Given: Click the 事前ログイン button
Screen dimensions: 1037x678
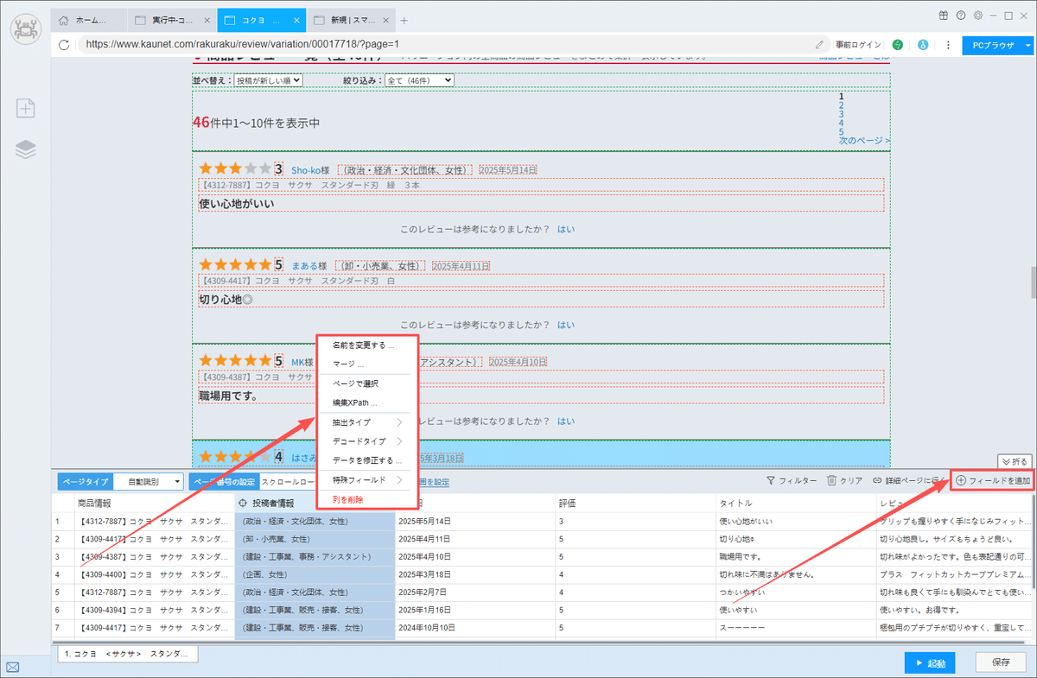Looking at the screenshot, I should (x=858, y=44).
